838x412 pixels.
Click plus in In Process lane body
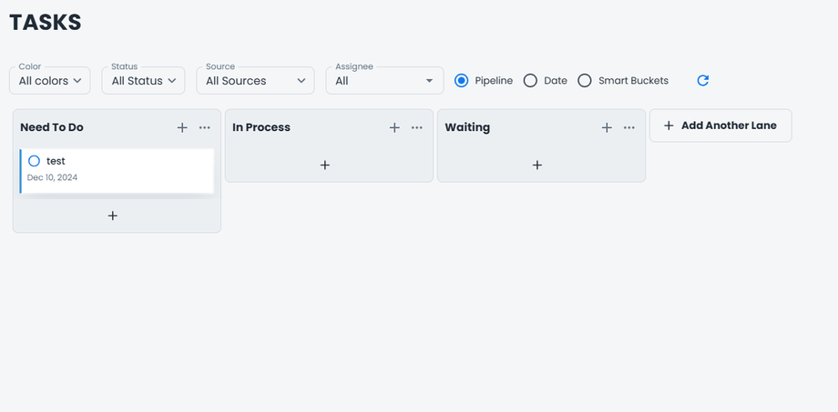click(325, 165)
